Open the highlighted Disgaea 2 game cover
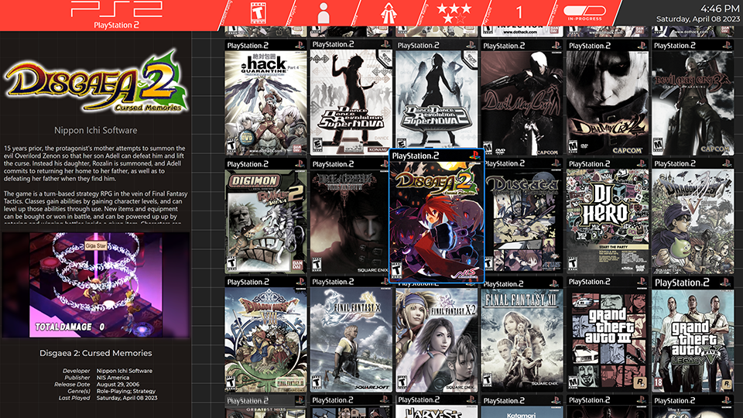The width and height of the screenshot is (743, 418). [x=437, y=216]
